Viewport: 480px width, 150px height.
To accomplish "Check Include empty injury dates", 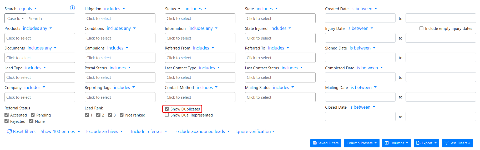I will [x=421, y=28].
